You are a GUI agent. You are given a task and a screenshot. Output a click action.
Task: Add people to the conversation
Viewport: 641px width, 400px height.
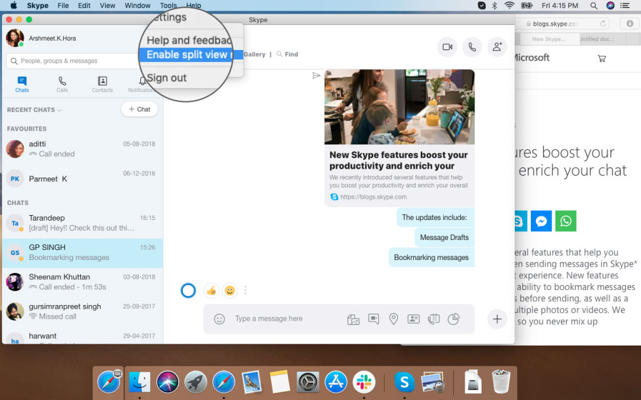(x=497, y=47)
